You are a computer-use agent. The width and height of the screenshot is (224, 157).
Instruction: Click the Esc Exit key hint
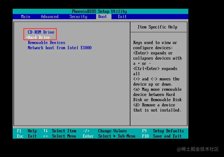(x=27, y=136)
